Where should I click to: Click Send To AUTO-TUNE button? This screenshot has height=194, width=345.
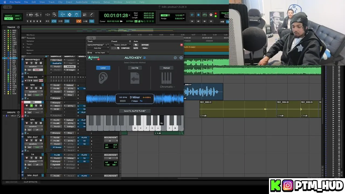[135, 111]
